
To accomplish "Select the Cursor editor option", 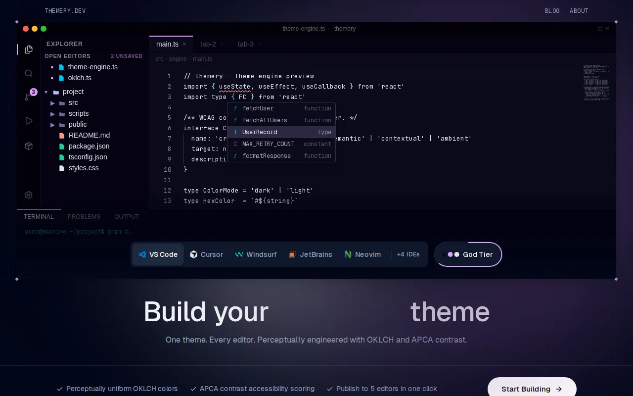I will [207, 254].
